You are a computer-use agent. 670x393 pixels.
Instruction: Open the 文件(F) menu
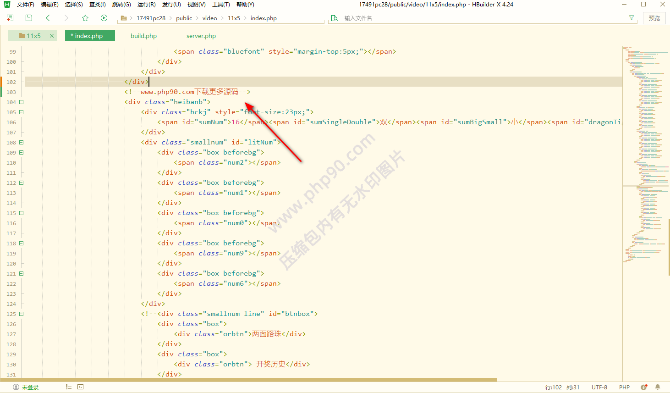point(26,5)
